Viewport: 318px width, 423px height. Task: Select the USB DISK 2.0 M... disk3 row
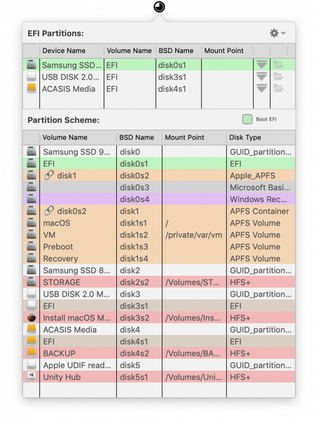coord(159,294)
